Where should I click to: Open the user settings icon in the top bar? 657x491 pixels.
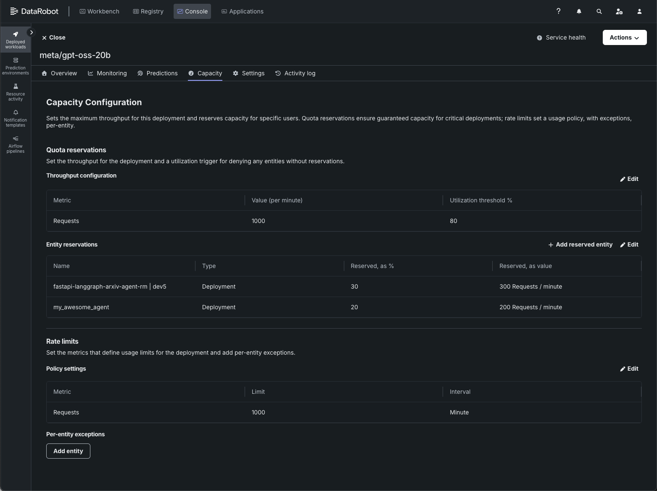point(619,11)
